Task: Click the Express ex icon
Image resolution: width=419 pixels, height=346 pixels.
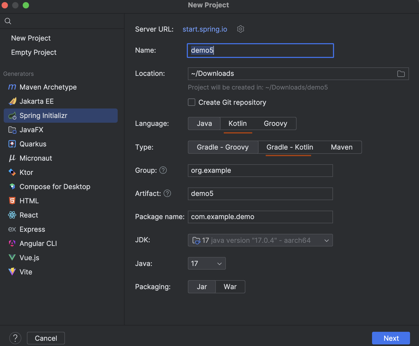Action: pos(12,229)
